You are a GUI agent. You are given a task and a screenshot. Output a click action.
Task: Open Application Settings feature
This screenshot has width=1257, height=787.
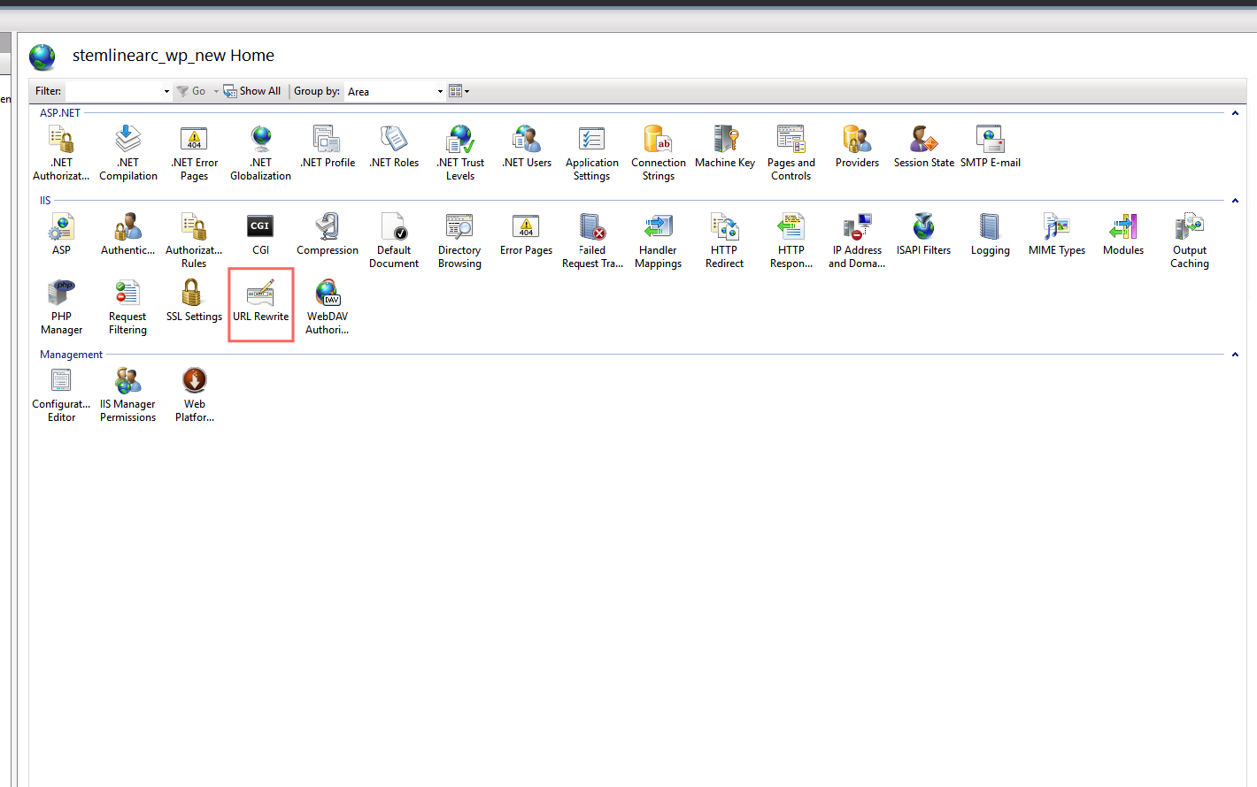click(x=592, y=153)
